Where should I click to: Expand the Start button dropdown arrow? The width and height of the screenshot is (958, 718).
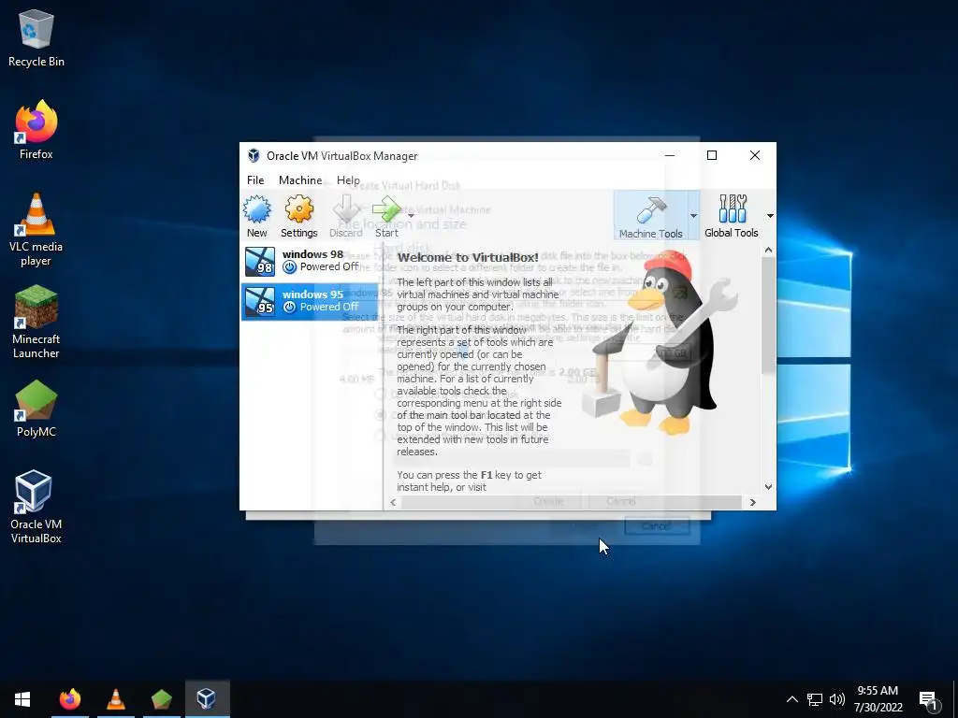(x=412, y=216)
